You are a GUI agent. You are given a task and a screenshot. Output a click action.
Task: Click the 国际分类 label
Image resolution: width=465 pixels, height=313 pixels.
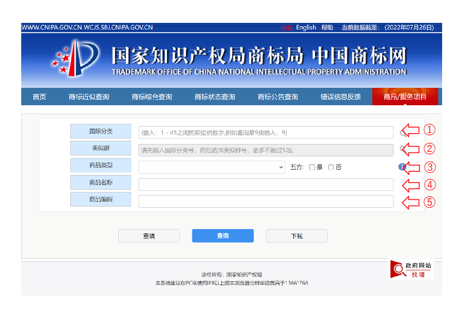click(101, 131)
